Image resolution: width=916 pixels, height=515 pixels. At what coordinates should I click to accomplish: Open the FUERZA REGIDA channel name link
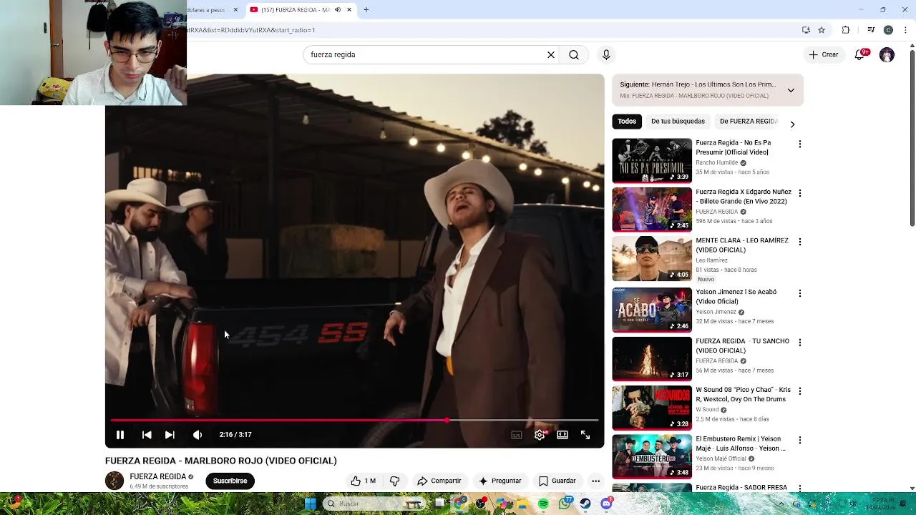click(x=158, y=476)
